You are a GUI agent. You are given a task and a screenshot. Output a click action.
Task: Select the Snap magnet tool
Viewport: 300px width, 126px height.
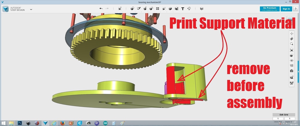coord(189,9)
